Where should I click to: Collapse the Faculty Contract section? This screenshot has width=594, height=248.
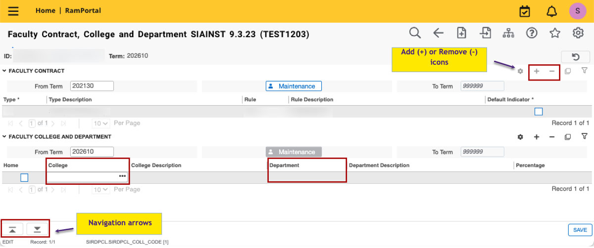4,71
